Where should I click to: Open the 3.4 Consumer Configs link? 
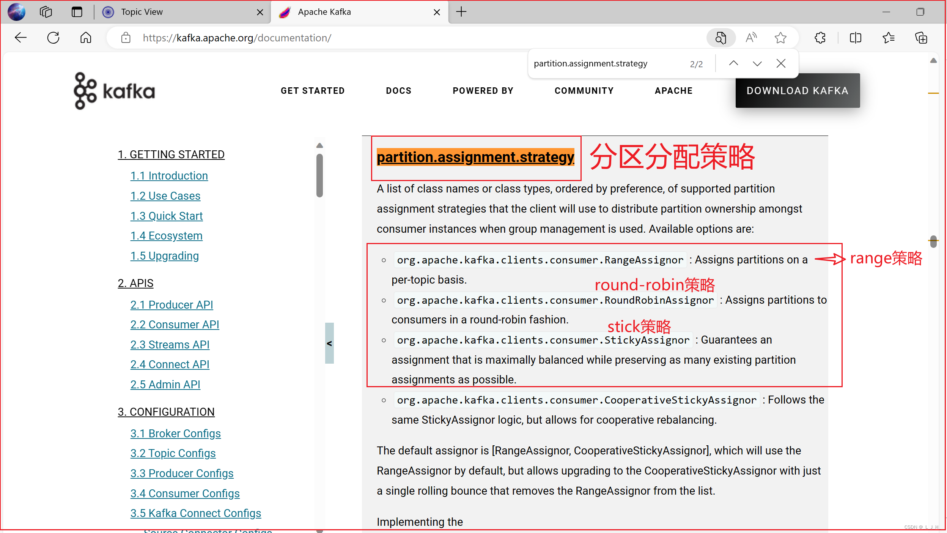(185, 493)
